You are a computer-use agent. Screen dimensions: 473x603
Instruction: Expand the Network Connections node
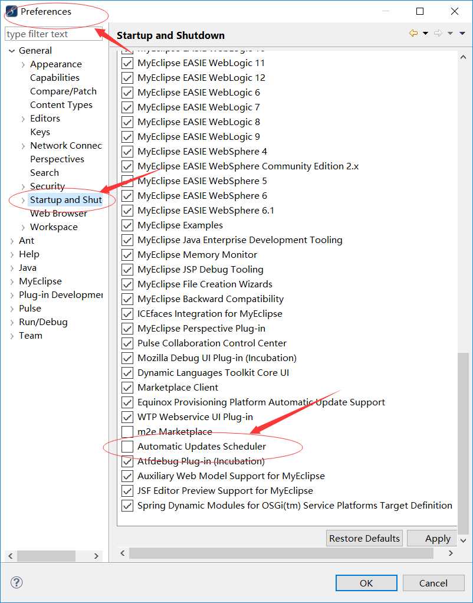(24, 146)
